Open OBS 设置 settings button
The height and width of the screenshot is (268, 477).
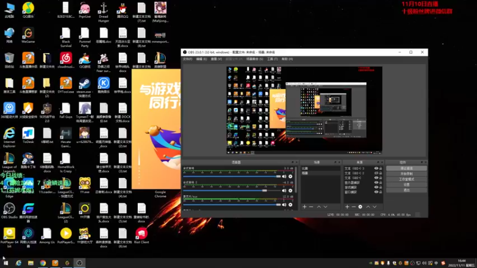407,185
